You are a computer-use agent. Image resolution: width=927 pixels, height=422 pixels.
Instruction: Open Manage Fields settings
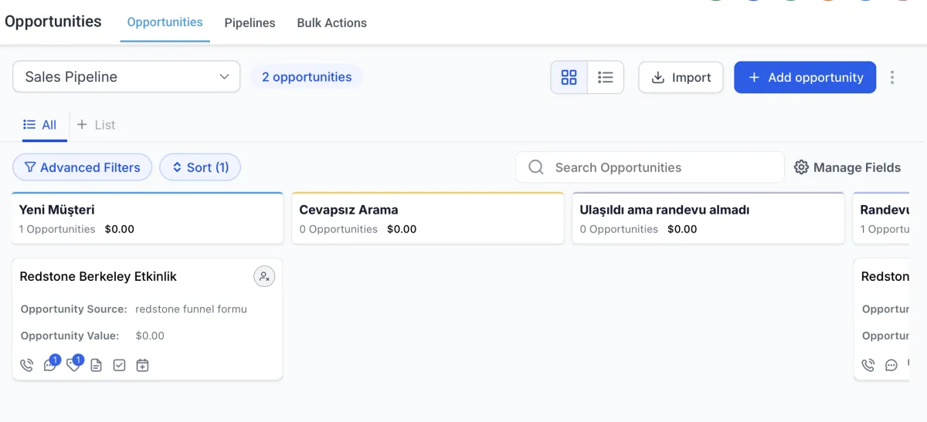point(847,167)
